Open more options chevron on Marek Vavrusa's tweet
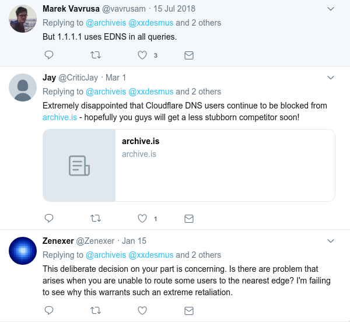 click(x=331, y=9)
